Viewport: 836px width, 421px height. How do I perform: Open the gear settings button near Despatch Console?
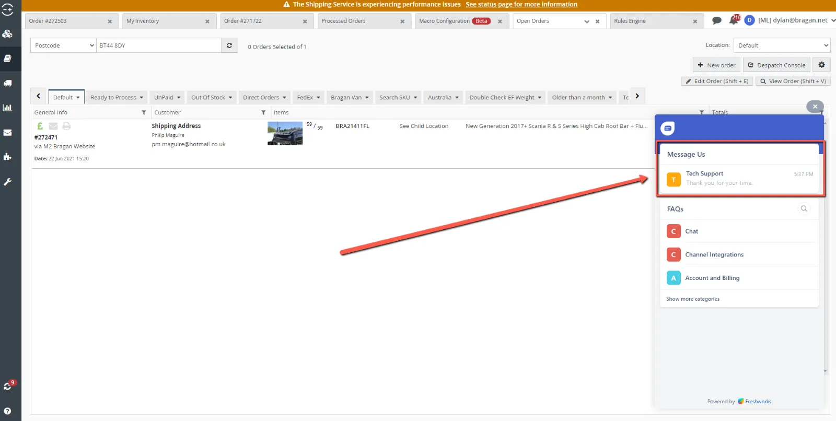pos(822,65)
